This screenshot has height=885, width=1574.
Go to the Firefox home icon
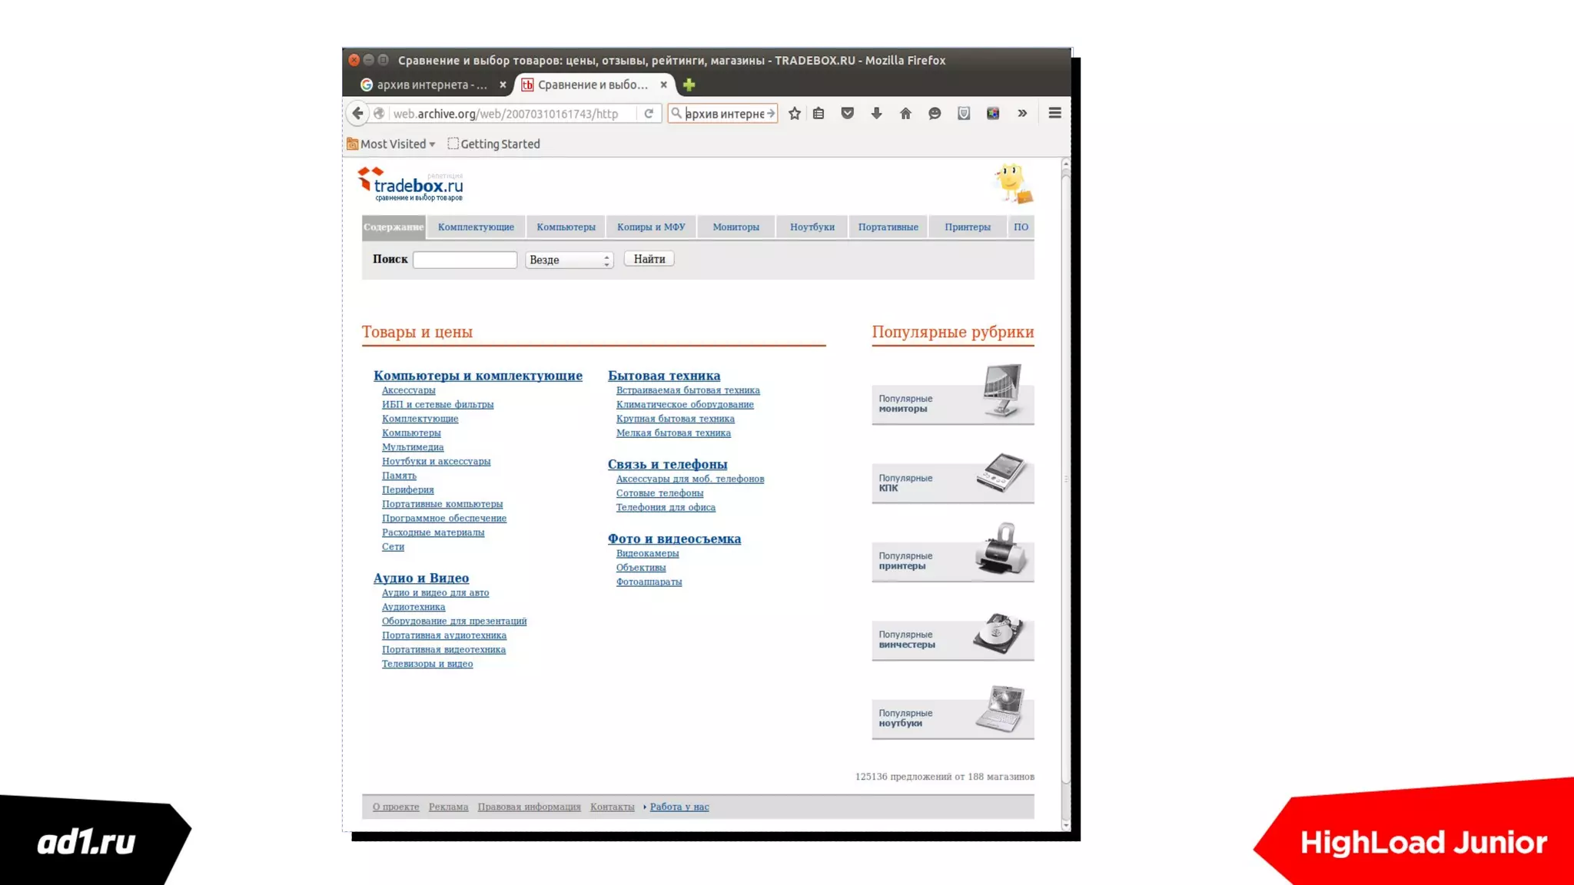point(905,114)
